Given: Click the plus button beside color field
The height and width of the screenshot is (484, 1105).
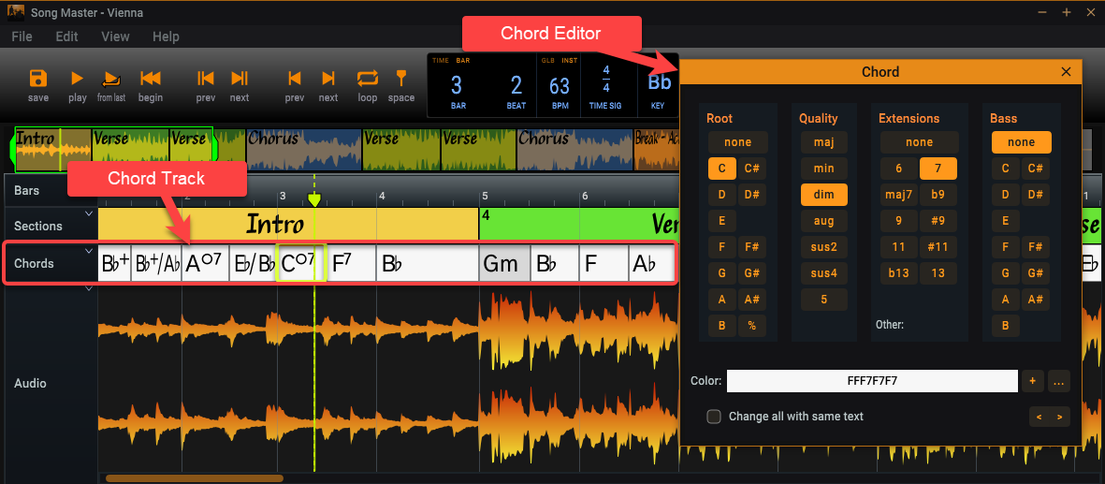Looking at the screenshot, I should pos(1033,381).
